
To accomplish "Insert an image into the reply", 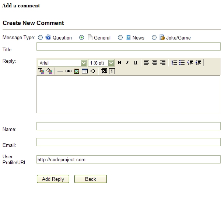I will 77,71.
